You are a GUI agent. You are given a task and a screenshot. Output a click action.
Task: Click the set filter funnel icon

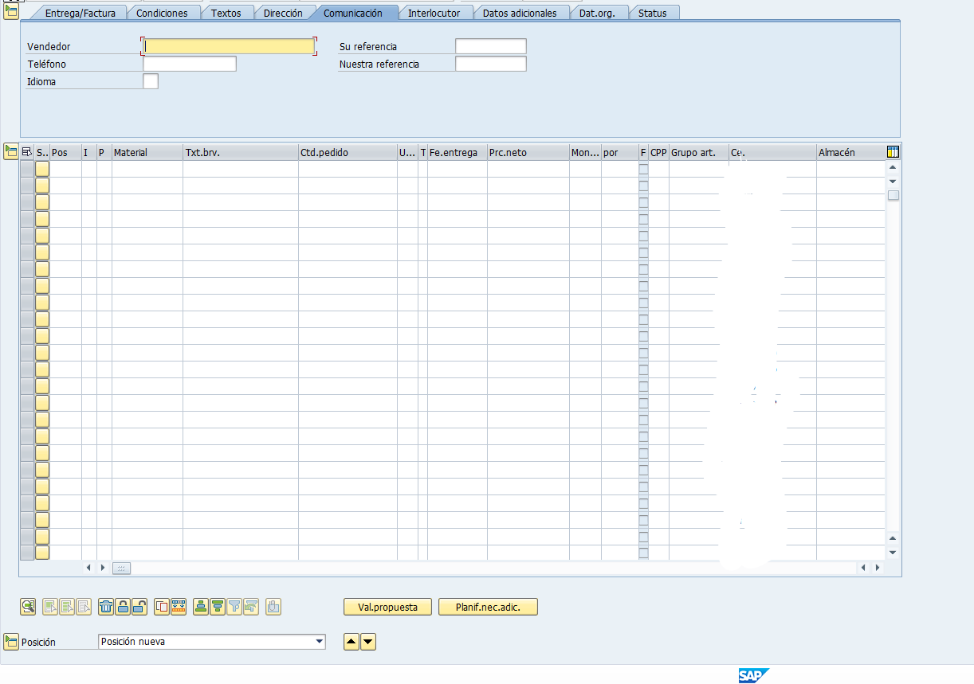(234, 607)
